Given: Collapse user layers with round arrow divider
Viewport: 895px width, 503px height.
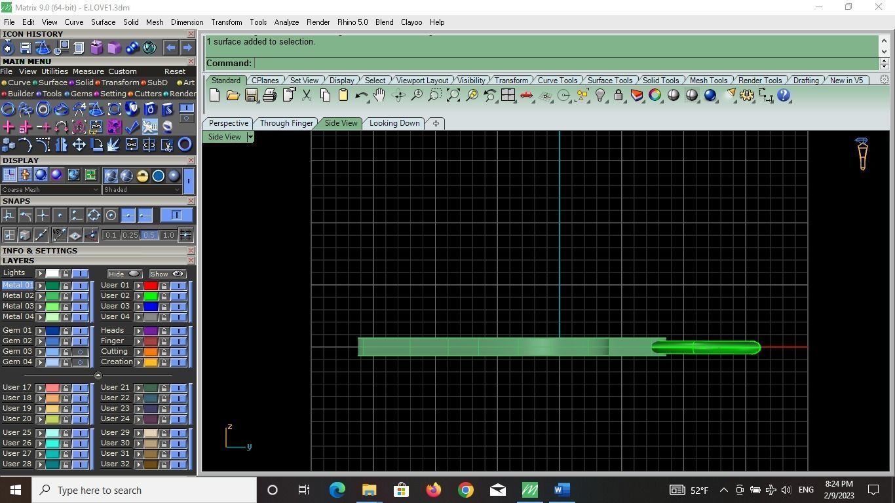Looking at the screenshot, I should (98, 375).
